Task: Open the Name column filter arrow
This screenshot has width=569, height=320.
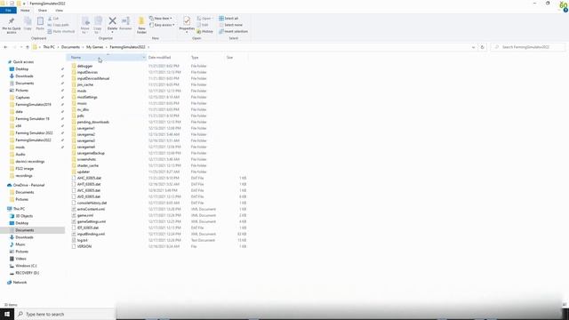Action: (x=144, y=57)
